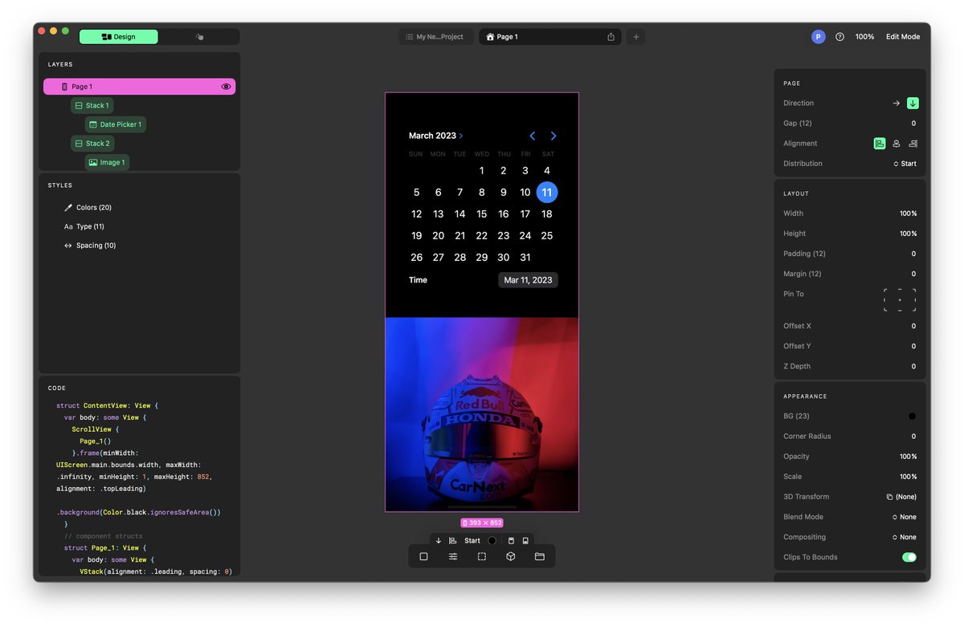
Task: Click the color picker eyedropper icon beside Colors
Action: (68, 208)
